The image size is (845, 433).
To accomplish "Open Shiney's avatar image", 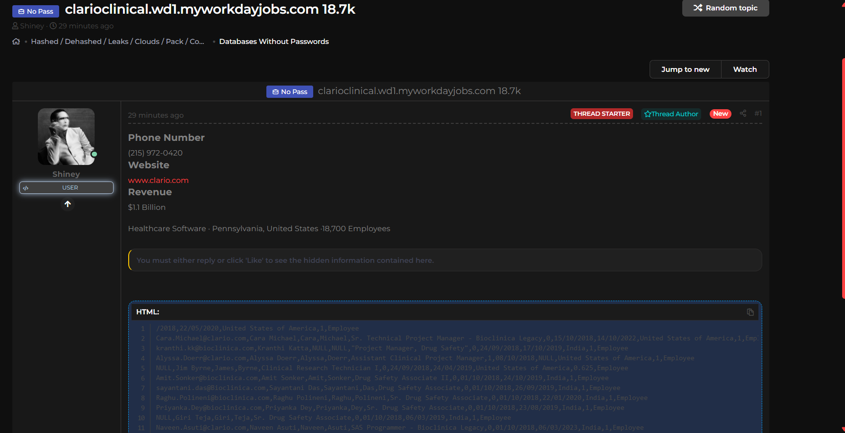I will (x=66, y=136).
